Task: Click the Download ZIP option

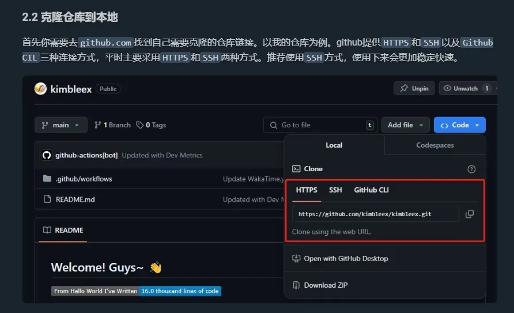Action: coord(326,285)
